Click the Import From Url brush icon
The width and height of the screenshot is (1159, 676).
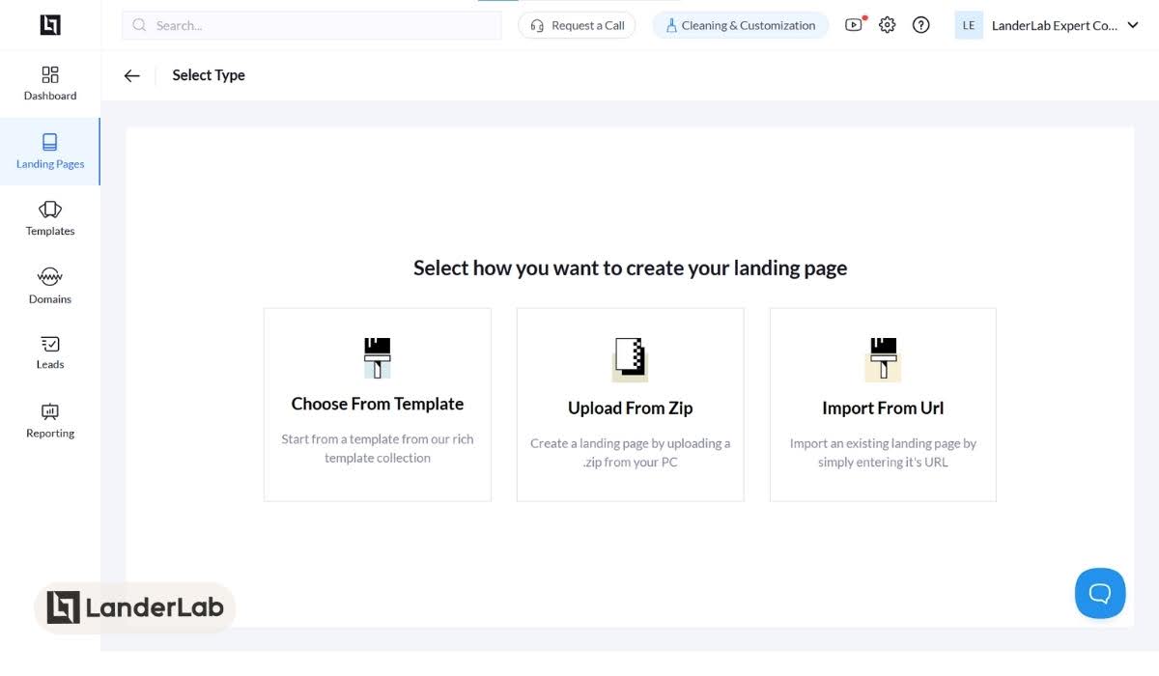(x=883, y=359)
